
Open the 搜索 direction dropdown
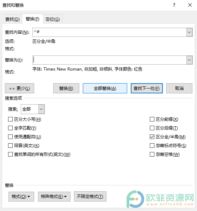(42, 109)
